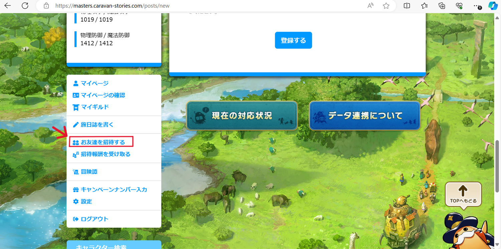Screen dimensions: 501x249
Task: Select お友達を招待する menu item
Action: tap(103, 142)
